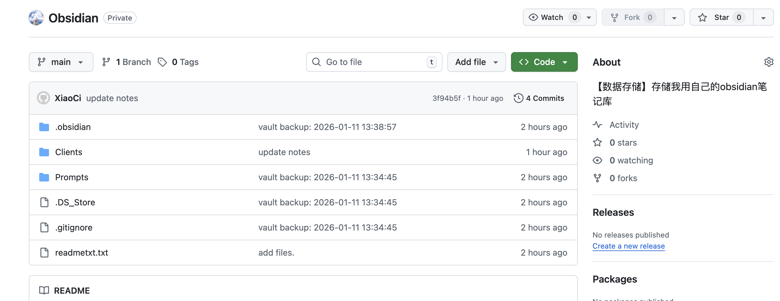The image size is (780, 301).
Task: Open the latest 'update notes' commit message
Action: [112, 98]
